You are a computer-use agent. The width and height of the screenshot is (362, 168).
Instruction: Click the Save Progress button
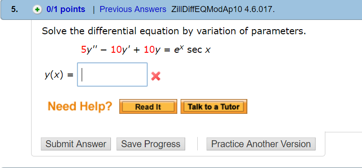click(x=151, y=144)
